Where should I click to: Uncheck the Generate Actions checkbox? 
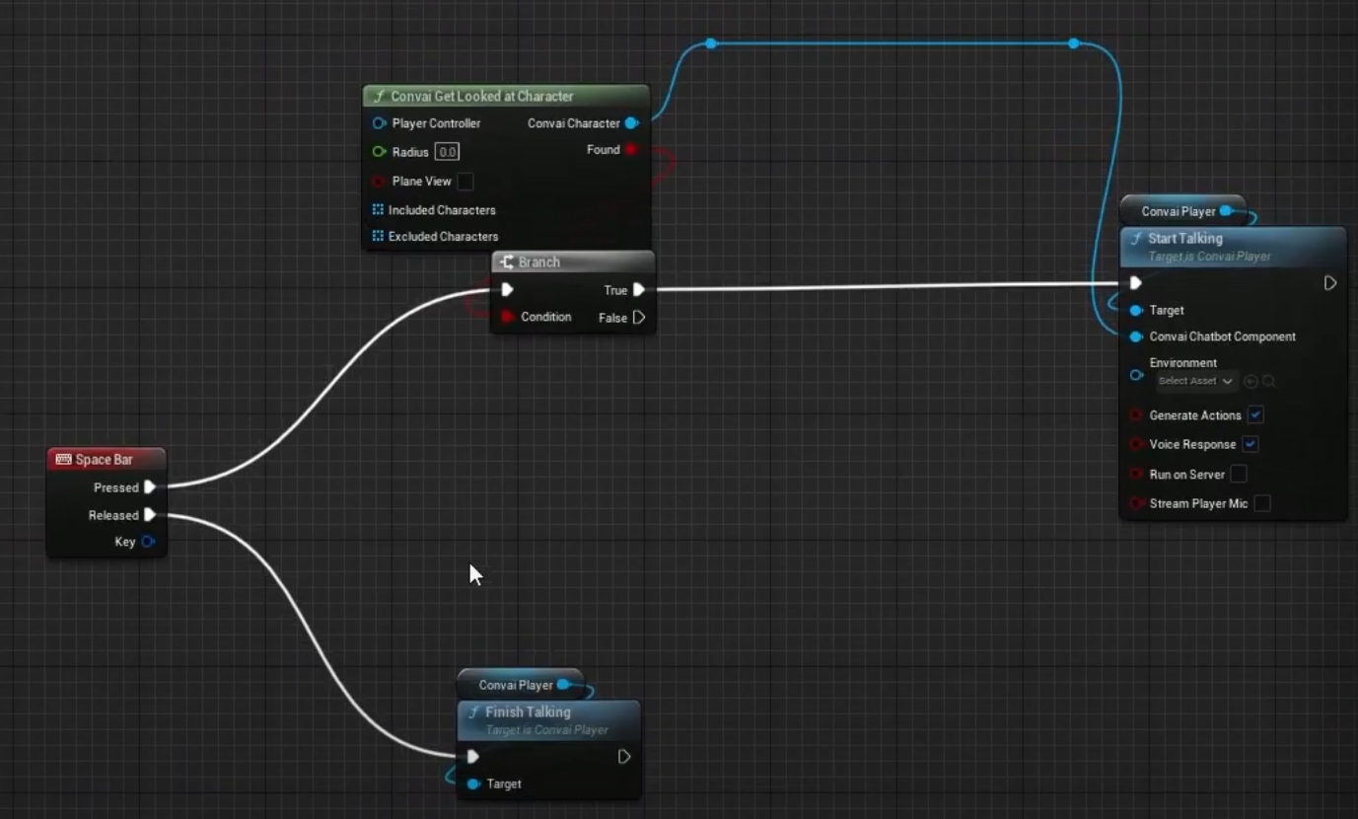[x=1255, y=415]
